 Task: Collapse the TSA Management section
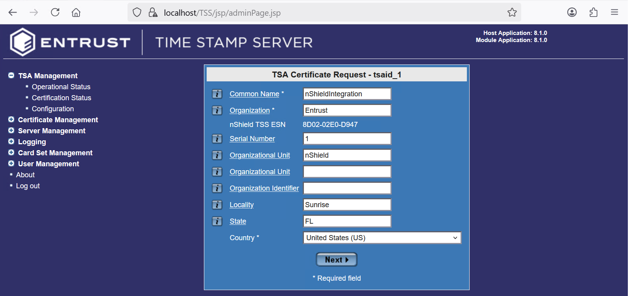click(11, 75)
